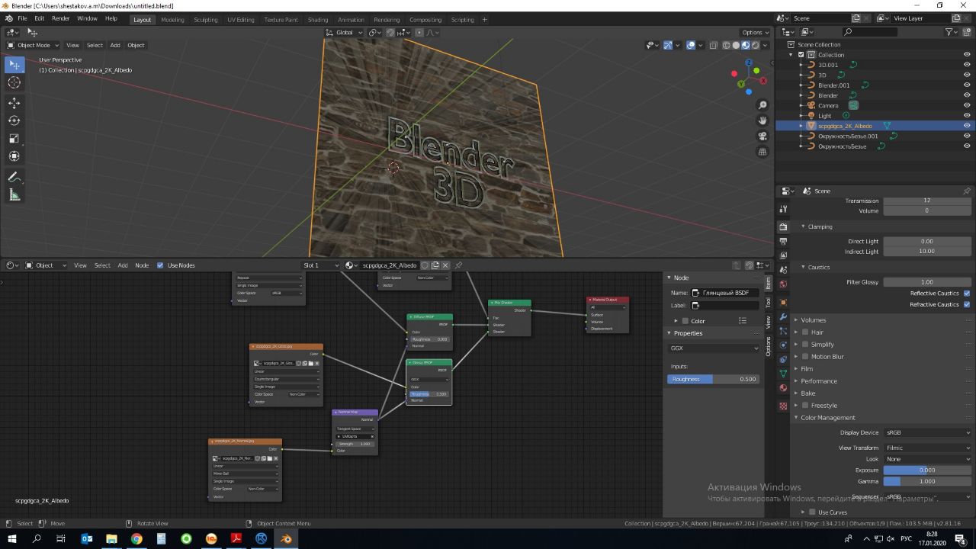Enable the Hair panel checkbox

click(x=805, y=332)
